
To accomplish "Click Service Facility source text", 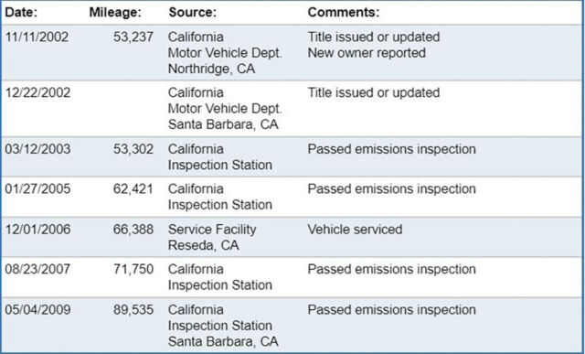I will point(212,230).
